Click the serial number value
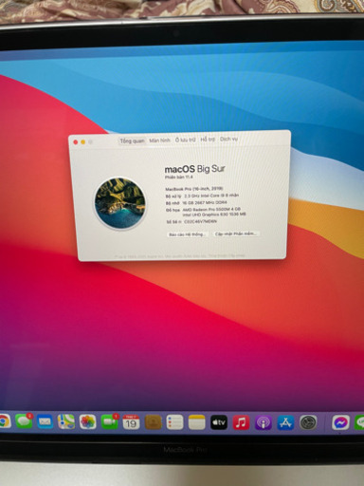The image size is (364, 486). coord(201,222)
